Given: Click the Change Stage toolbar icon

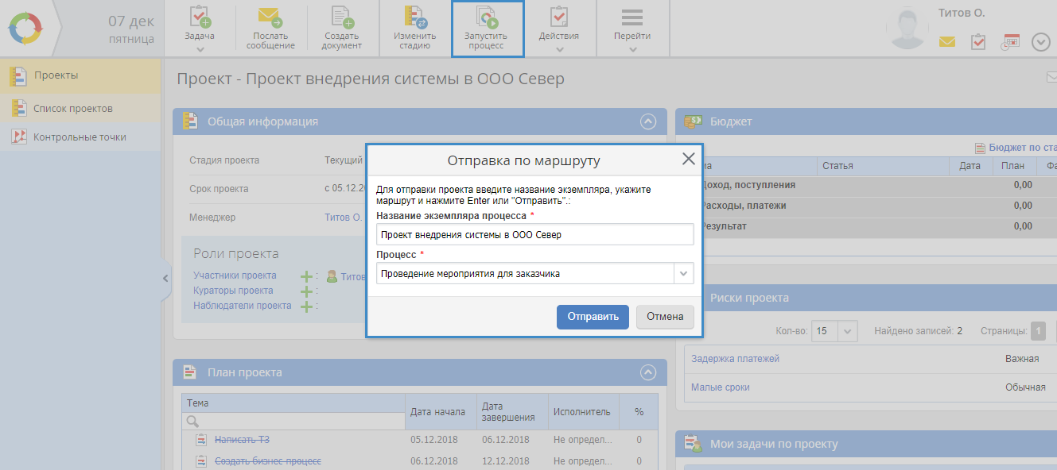Looking at the screenshot, I should [414, 17].
